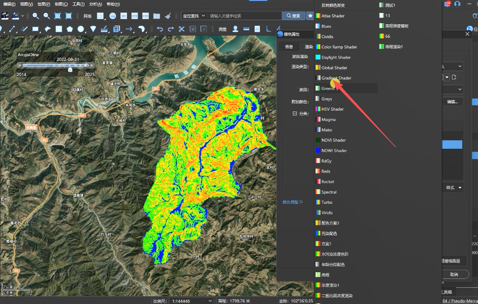Viewport: 478px width, 304px height.
Task: Open the map scale 1:144448 dropdown
Action: pyautogui.click(x=192, y=301)
